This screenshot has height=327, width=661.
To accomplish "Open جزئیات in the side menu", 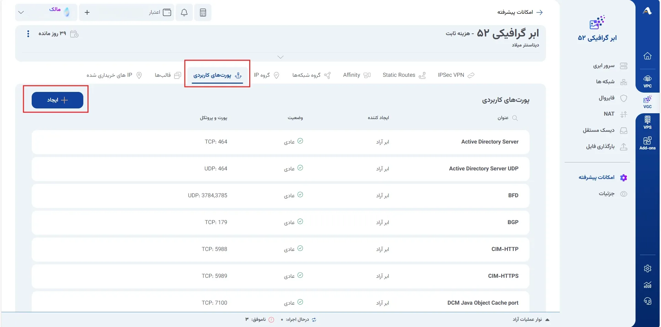I will pyautogui.click(x=613, y=194).
